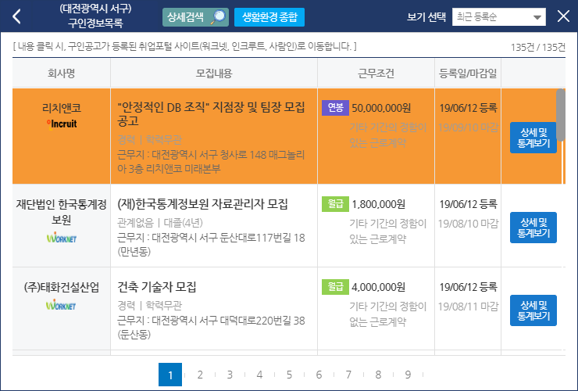Click the 월급 badge next to 4,000,000원
Viewport: 578px width, 391px height.
tap(335, 287)
